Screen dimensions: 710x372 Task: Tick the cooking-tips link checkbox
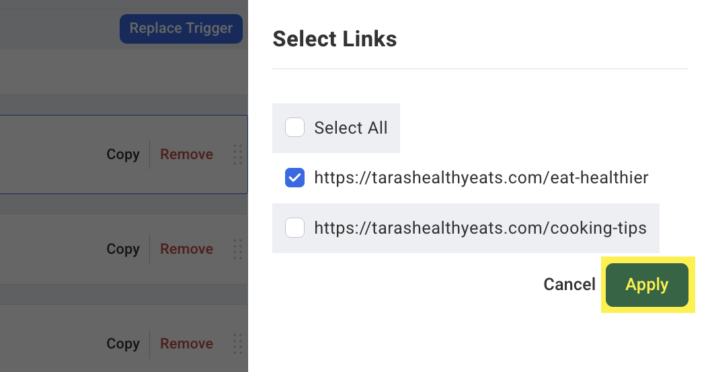294,228
